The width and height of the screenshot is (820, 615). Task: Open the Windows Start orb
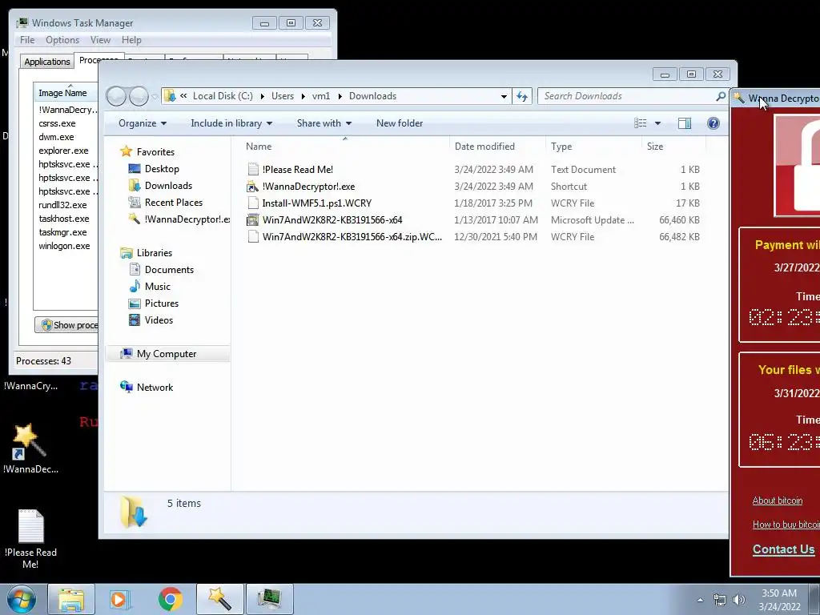pos(21,599)
